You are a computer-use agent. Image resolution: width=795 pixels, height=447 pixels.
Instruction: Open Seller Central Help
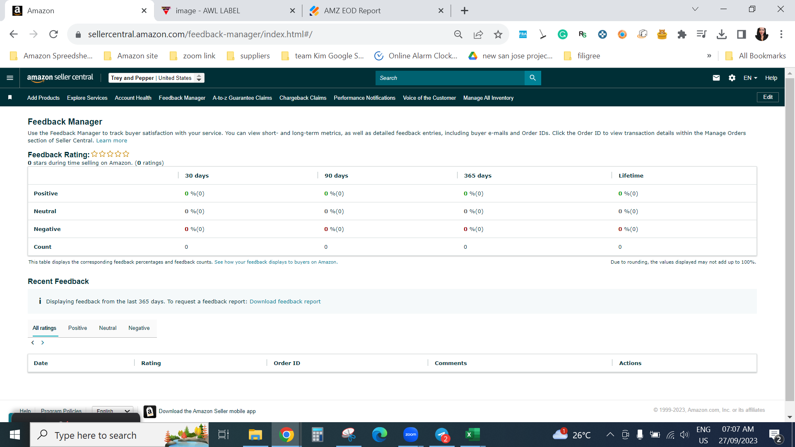tap(771, 78)
